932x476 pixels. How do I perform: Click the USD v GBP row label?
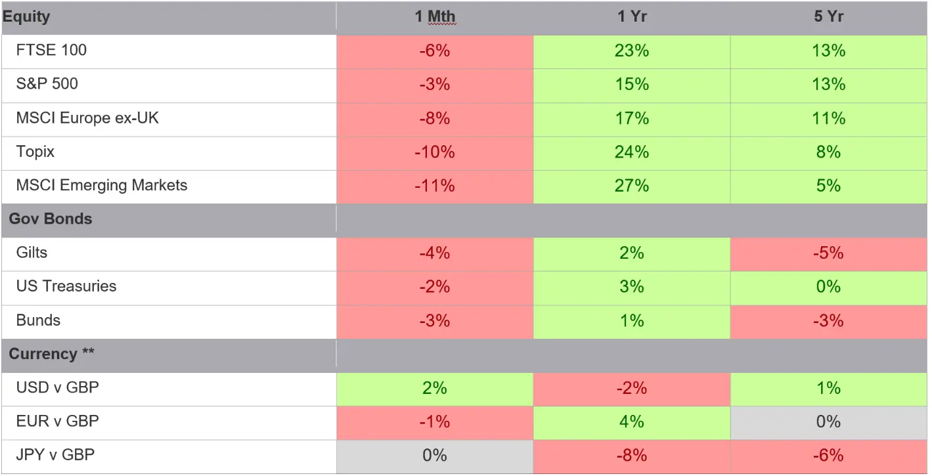[x=58, y=388]
